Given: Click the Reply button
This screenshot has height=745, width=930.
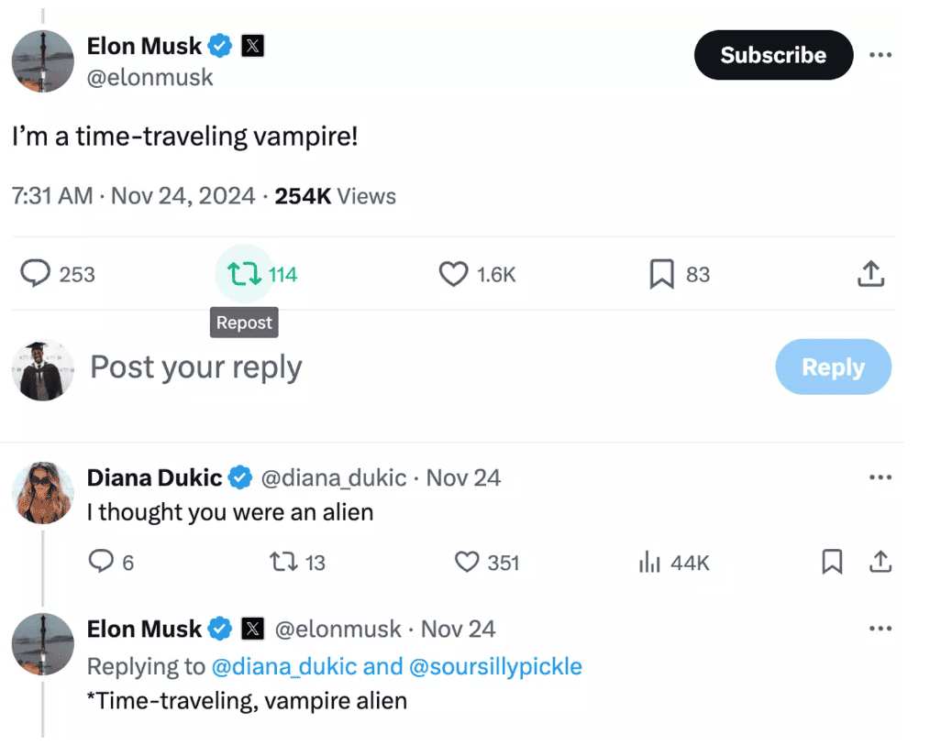Looking at the screenshot, I should click(x=833, y=367).
